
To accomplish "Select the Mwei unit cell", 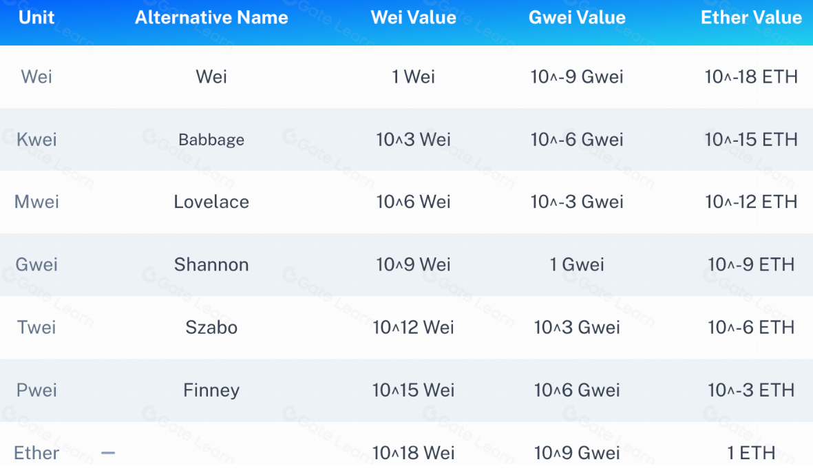I will 36,202.
